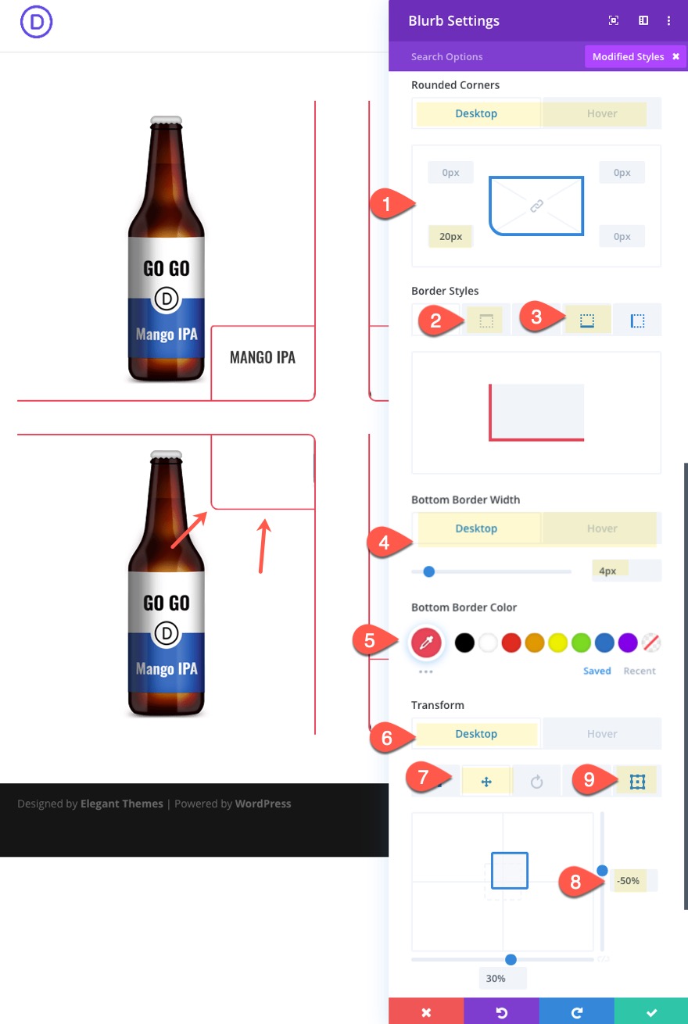Toggle the link icon in the rounded corners preview
The image size is (688, 1024).
point(536,206)
